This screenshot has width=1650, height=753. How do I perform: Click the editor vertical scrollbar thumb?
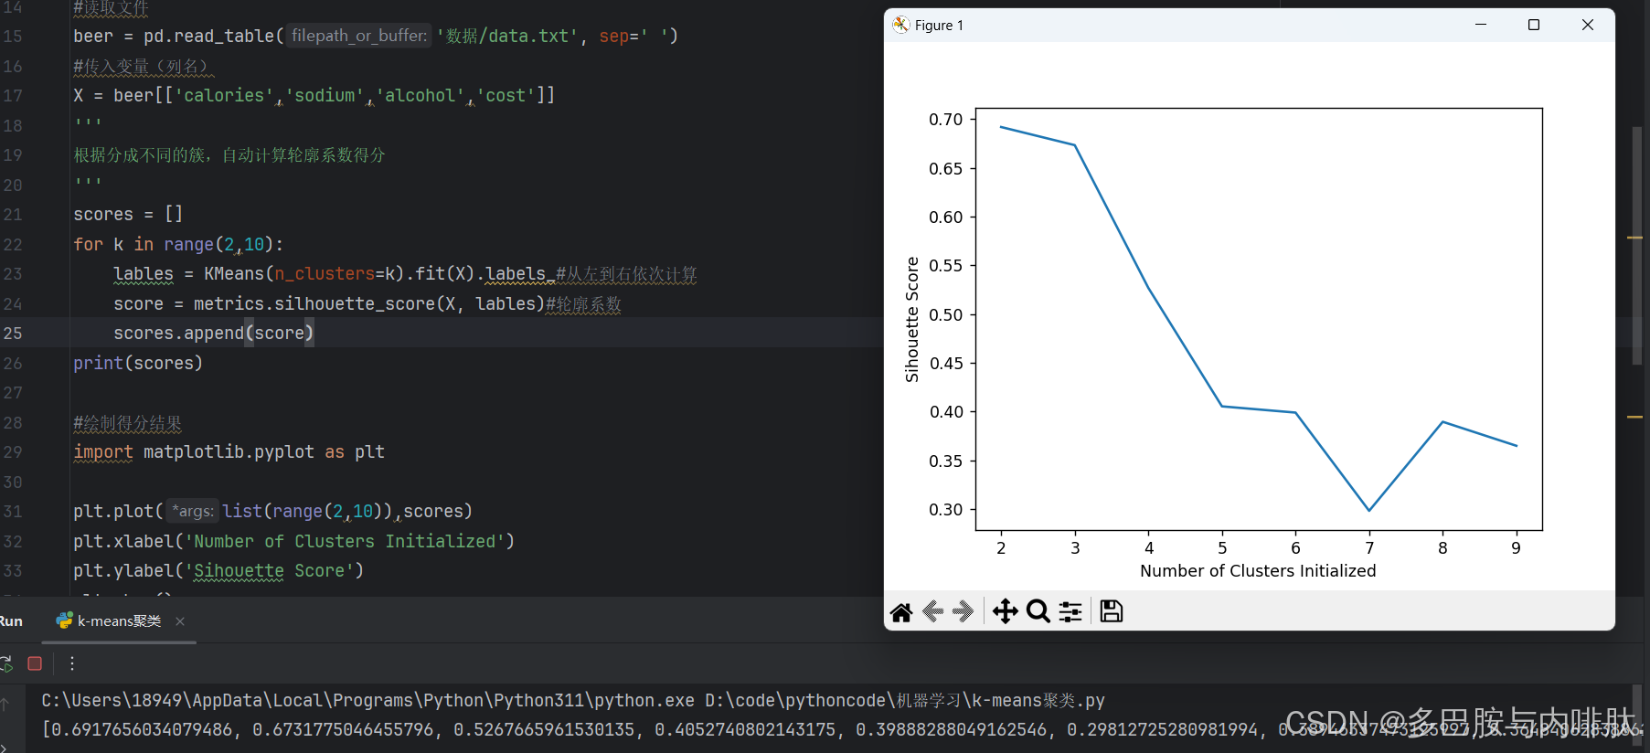tap(1637, 247)
